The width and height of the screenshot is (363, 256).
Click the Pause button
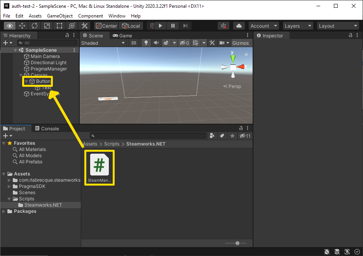click(x=173, y=26)
